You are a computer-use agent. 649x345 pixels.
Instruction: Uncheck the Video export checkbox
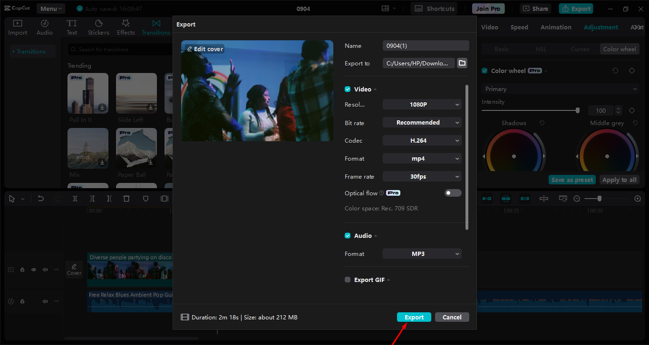click(x=348, y=89)
